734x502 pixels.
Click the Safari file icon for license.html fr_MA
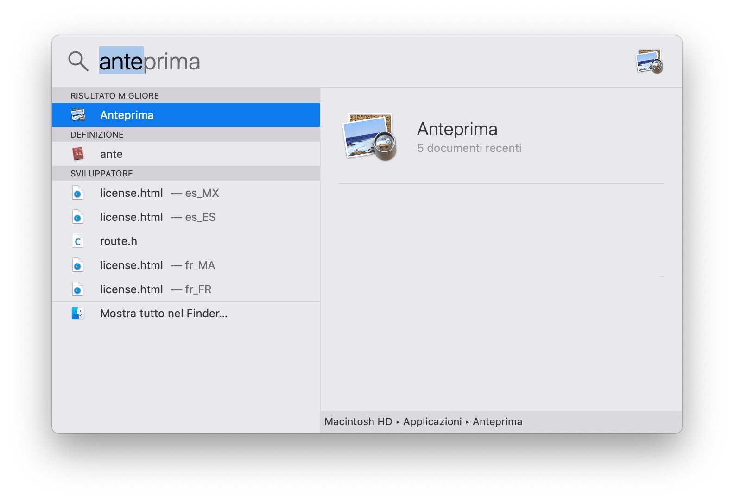[78, 265]
